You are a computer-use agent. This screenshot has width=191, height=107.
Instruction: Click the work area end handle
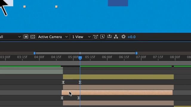point(136,53)
